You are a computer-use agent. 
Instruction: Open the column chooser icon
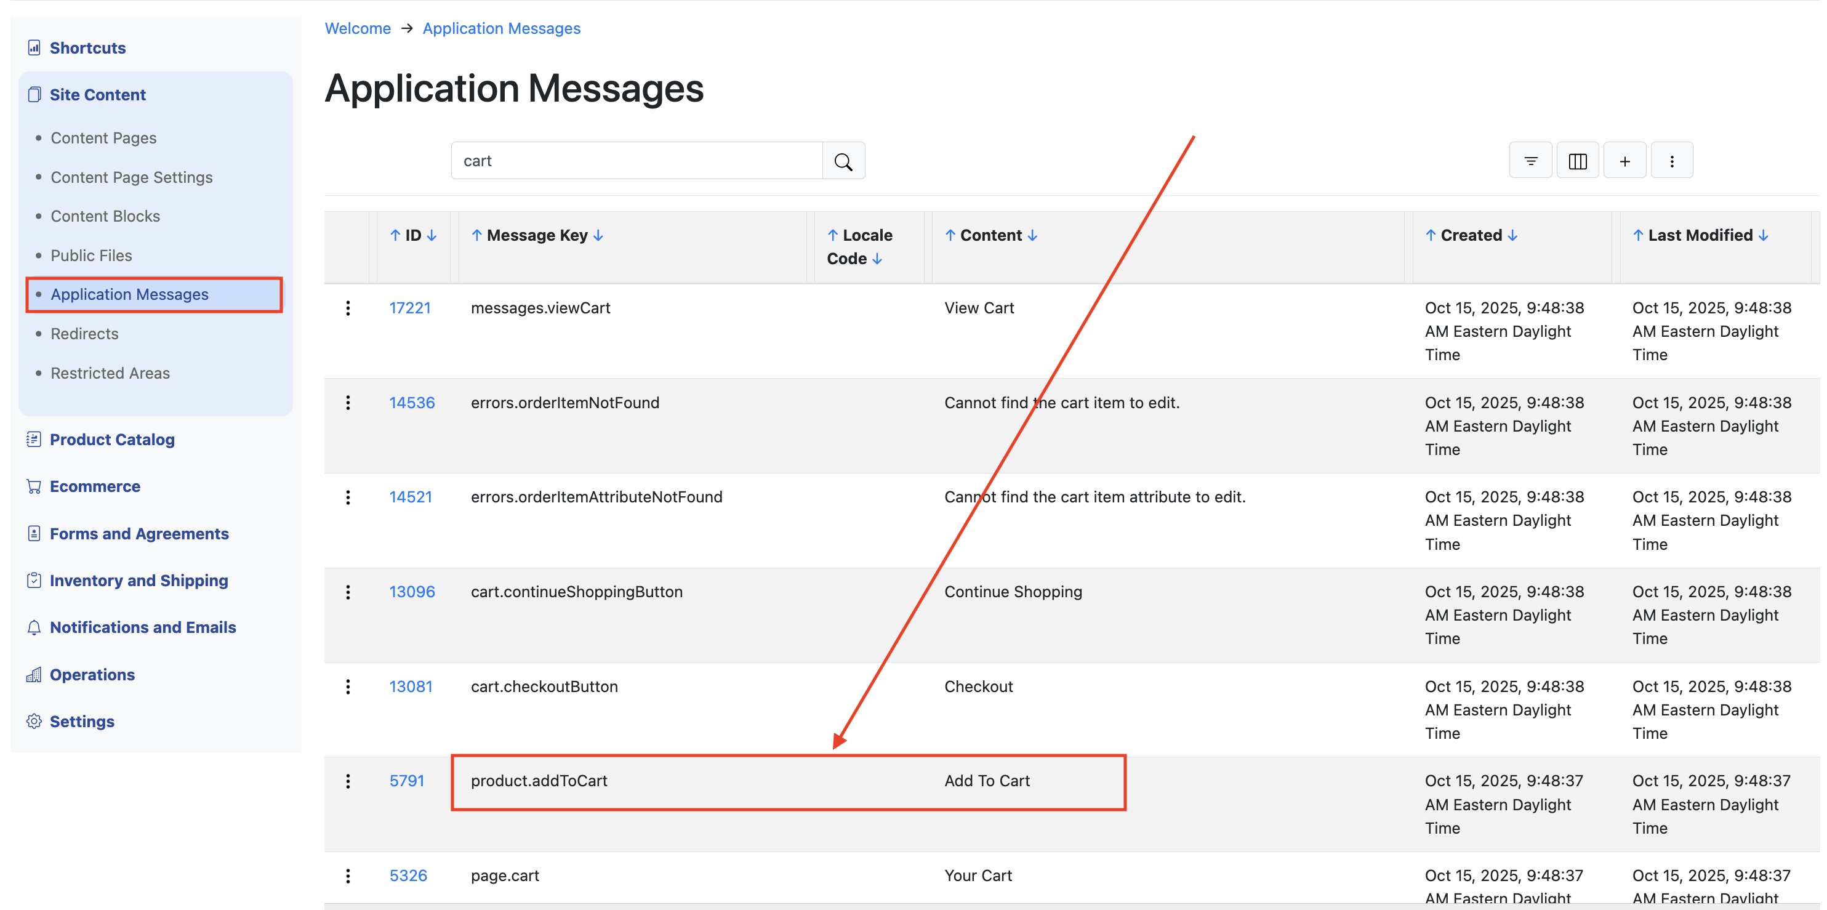(x=1577, y=161)
